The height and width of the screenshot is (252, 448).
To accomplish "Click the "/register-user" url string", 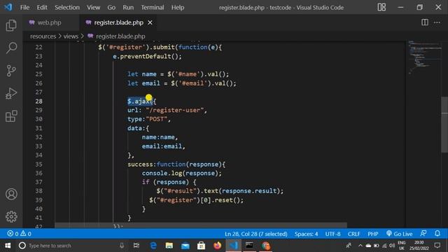I will [174, 110].
